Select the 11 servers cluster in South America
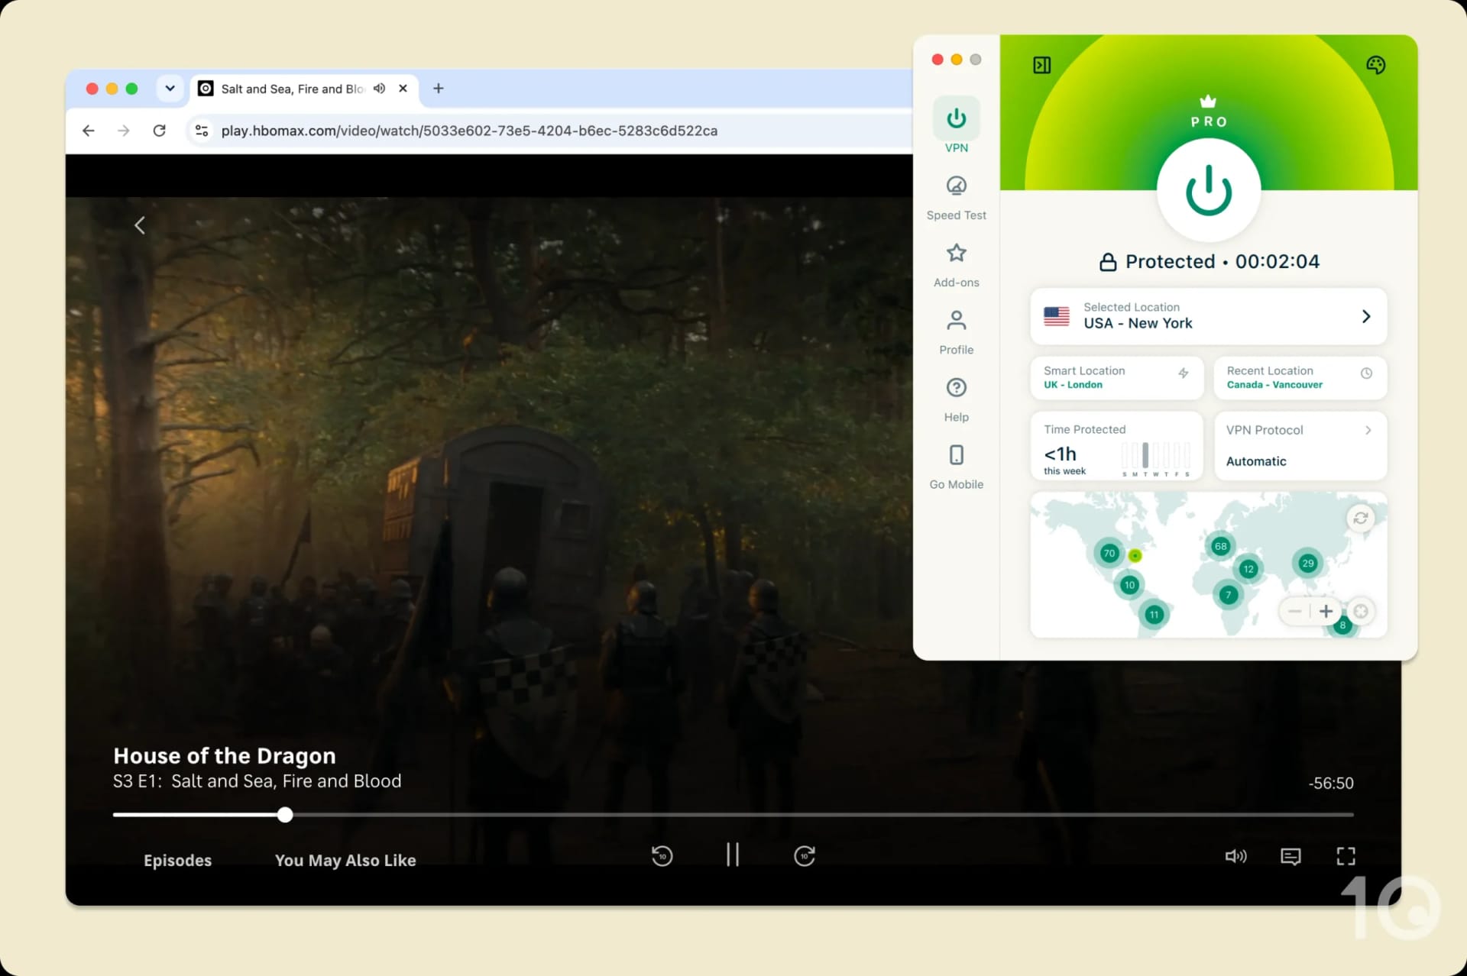The width and height of the screenshot is (1467, 976). pos(1154,614)
